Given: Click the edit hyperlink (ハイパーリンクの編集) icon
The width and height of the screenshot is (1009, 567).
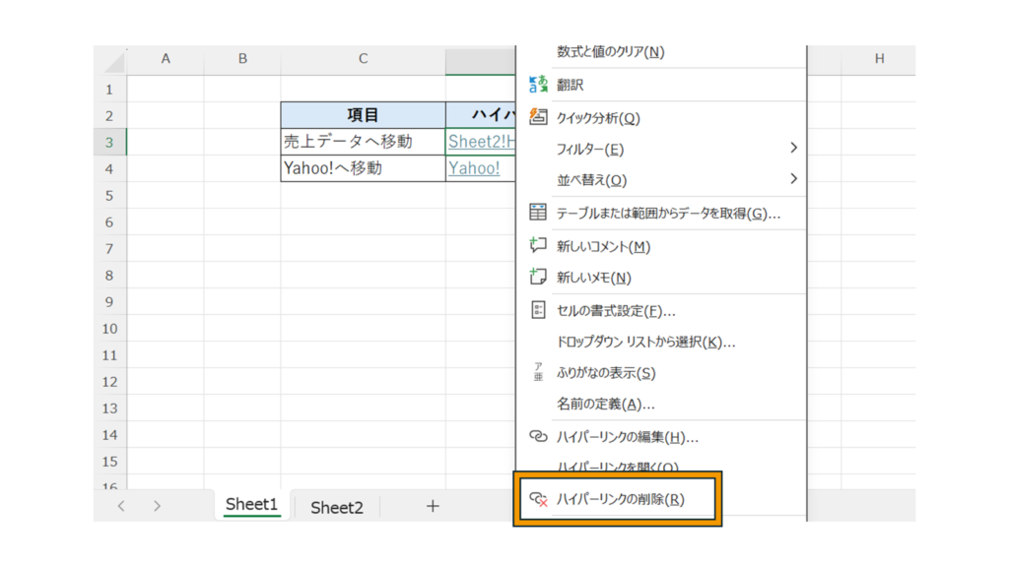Looking at the screenshot, I should pos(538,436).
